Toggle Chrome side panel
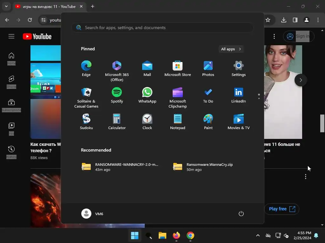The height and width of the screenshot is (243, 325). click(x=295, y=20)
